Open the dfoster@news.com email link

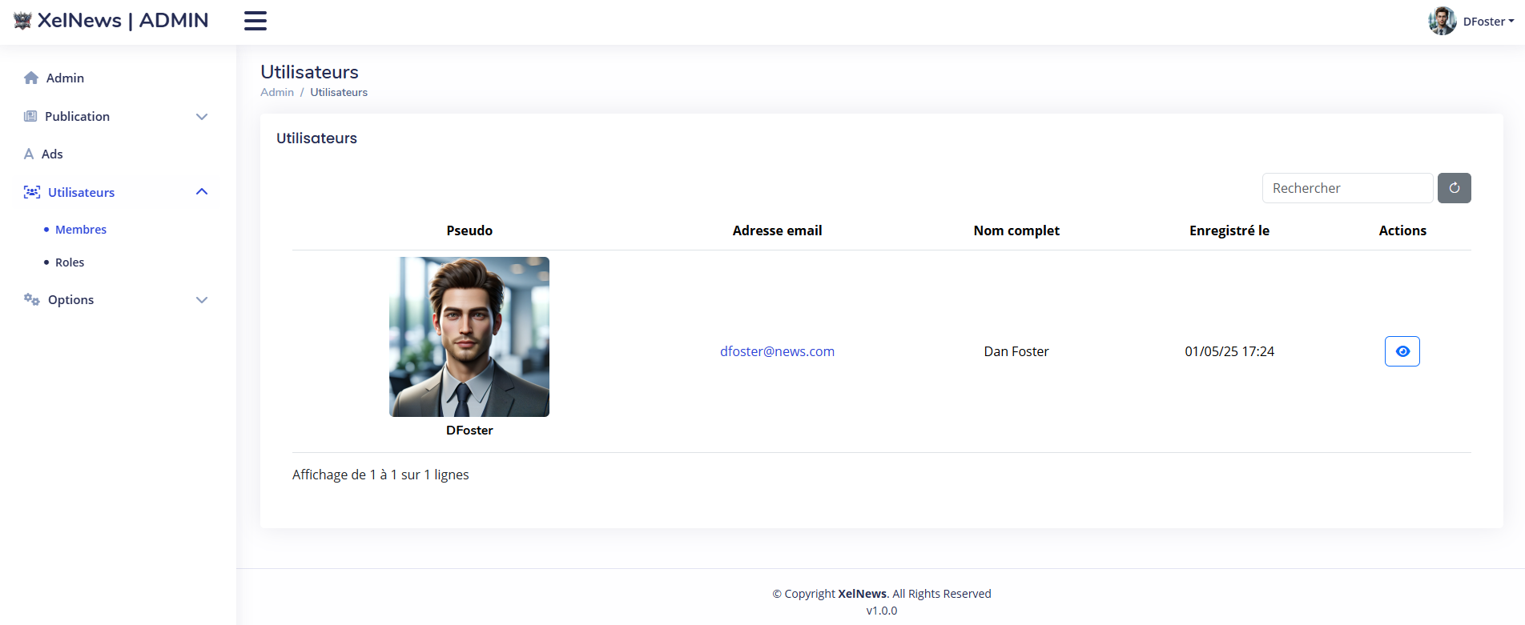[x=777, y=351]
